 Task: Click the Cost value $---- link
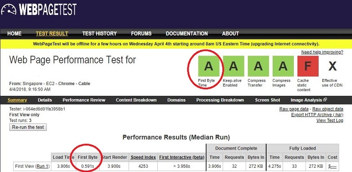coord(332,166)
